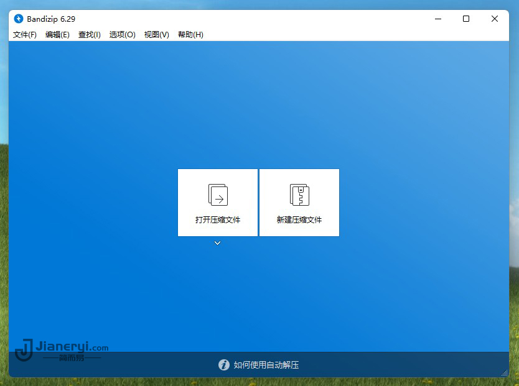This screenshot has height=386, width=519.
Task: Expand the chevron below 打开压缩文件 button
Action: [x=217, y=243]
